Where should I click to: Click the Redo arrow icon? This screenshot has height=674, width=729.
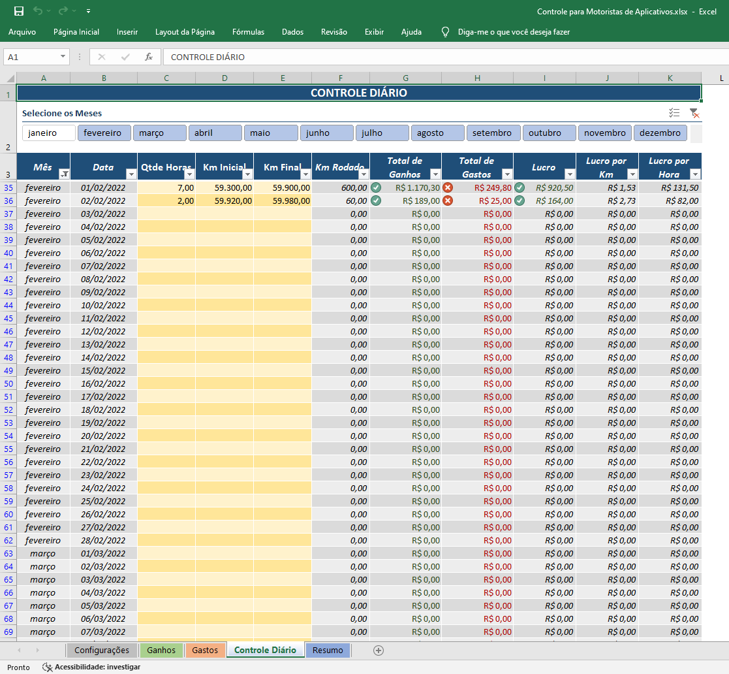[63, 10]
